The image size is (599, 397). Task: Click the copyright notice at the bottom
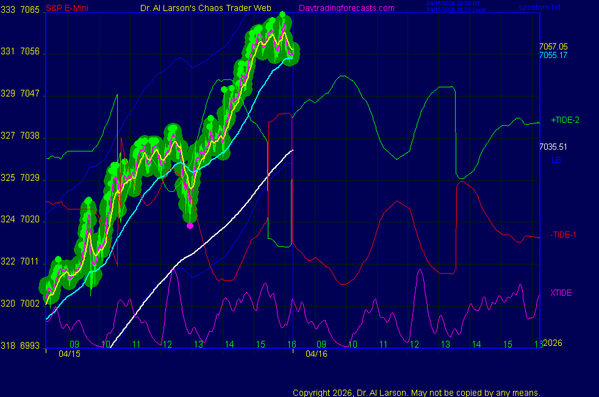417,392
